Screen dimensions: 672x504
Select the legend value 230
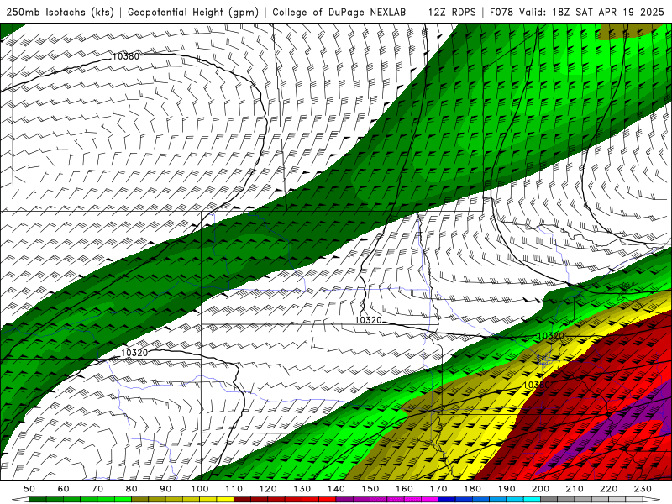coord(643,489)
